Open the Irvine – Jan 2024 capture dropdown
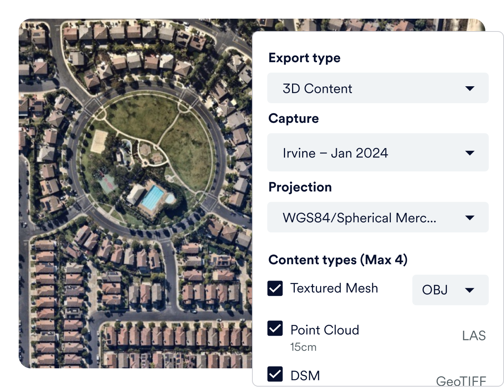Viewport: 504px width, 387px height. pyautogui.click(x=378, y=153)
